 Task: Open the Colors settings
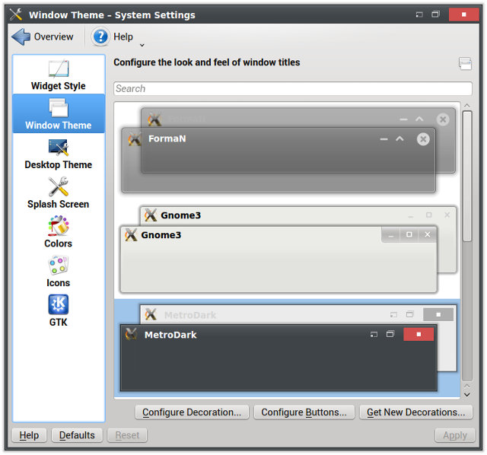pos(59,232)
